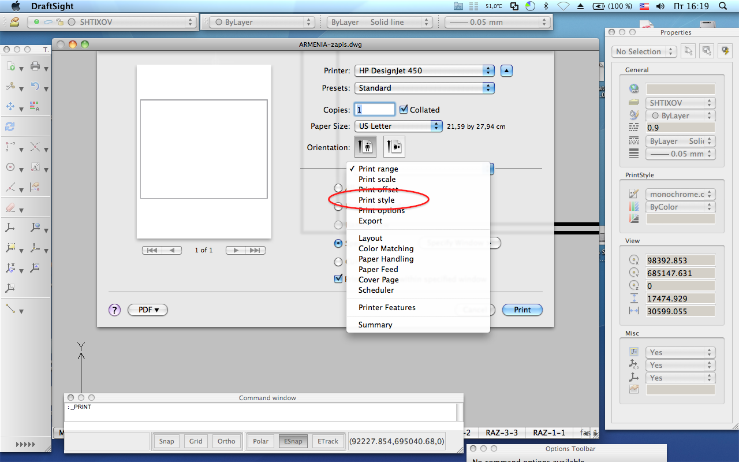Open the SHTIXOV layer dropdown in top toolbar

pyautogui.click(x=113, y=22)
